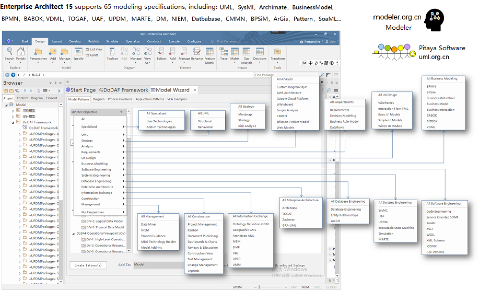Select OV-1: High-Level Operational item
This screenshot has width=479, height=290.
click(x=102, y=239)
